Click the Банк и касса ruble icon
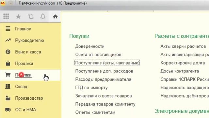 click(8, 52)
